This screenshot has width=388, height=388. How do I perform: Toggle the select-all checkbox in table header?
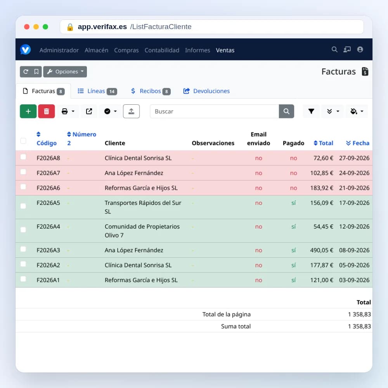click(23, 141)
